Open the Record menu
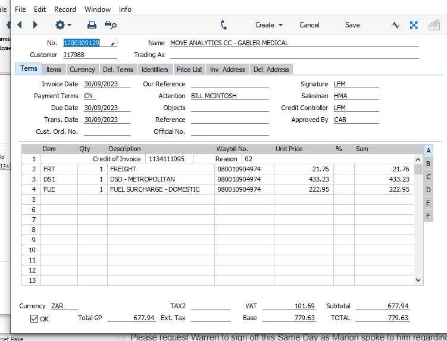The height and width of the screenshot is (341, 447). coord(65,10)
